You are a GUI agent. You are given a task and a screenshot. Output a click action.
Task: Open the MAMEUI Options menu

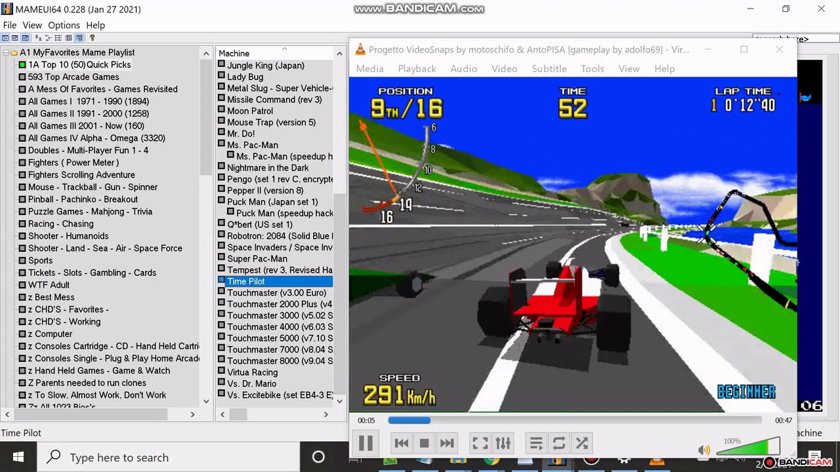pyautogui.click(x=64, y=25)
